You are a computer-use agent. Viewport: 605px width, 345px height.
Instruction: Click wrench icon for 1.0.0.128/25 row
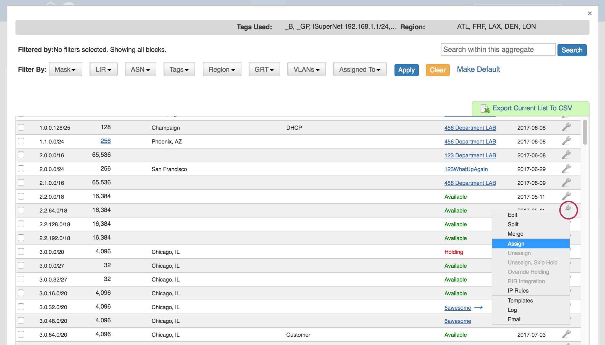coord(566,127)
